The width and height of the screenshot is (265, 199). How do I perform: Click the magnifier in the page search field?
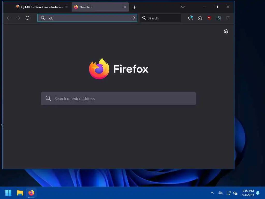pos(48,98)
